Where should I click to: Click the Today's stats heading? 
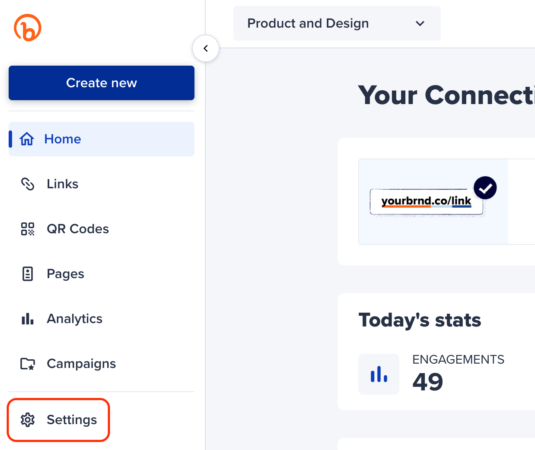click(x=420, y=320)
